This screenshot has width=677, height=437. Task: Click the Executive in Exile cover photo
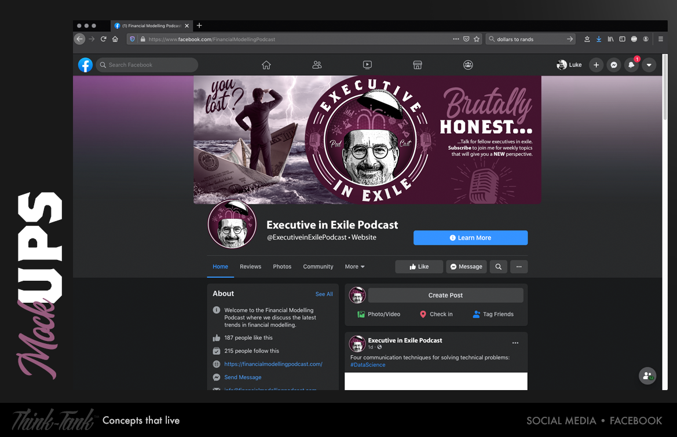pyautogui.click(x=367, y=139)
